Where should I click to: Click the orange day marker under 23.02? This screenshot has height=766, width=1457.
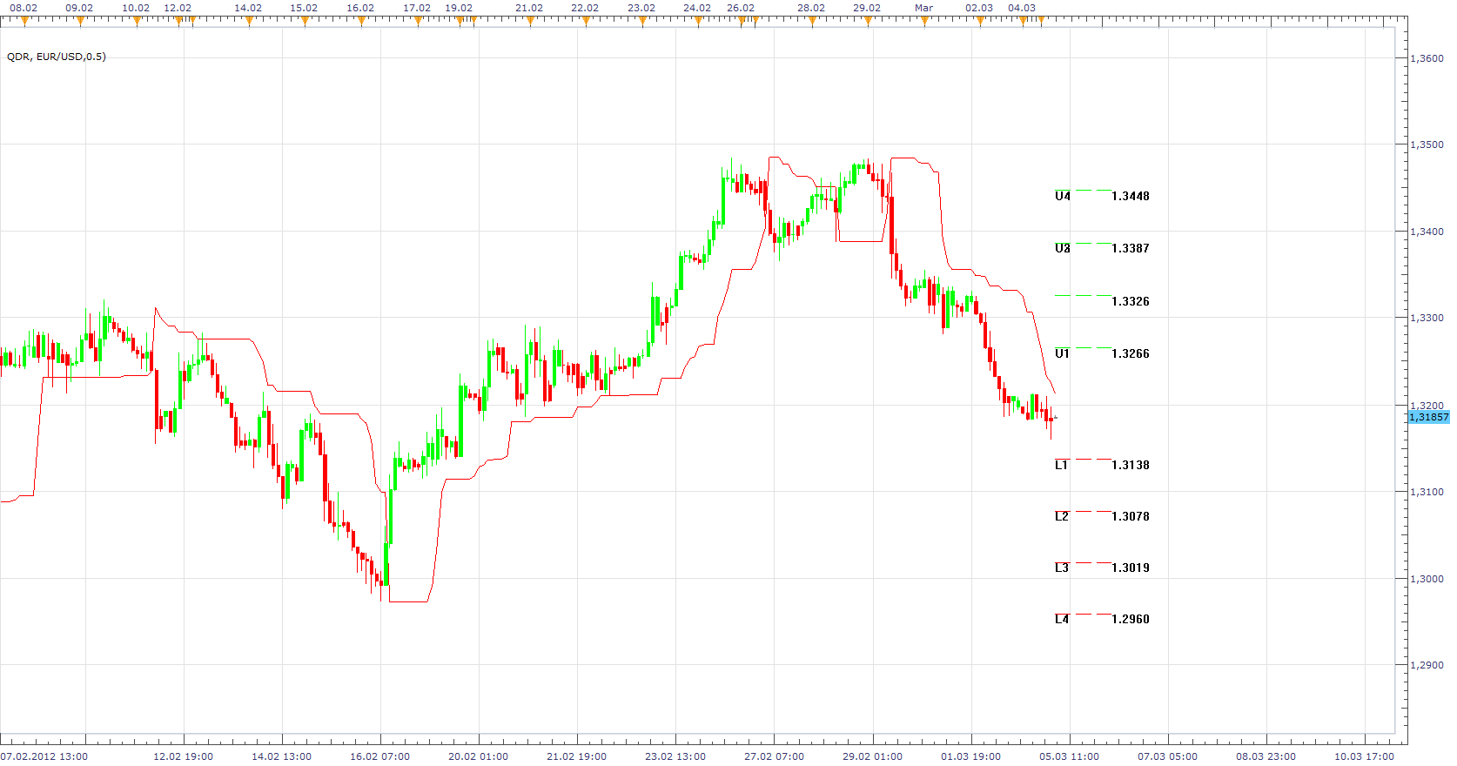click(642, 22)
